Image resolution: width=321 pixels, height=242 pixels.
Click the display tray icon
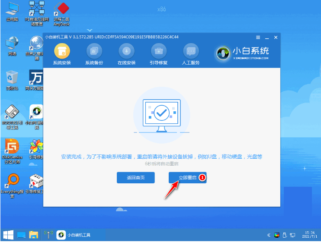[277, 235]
